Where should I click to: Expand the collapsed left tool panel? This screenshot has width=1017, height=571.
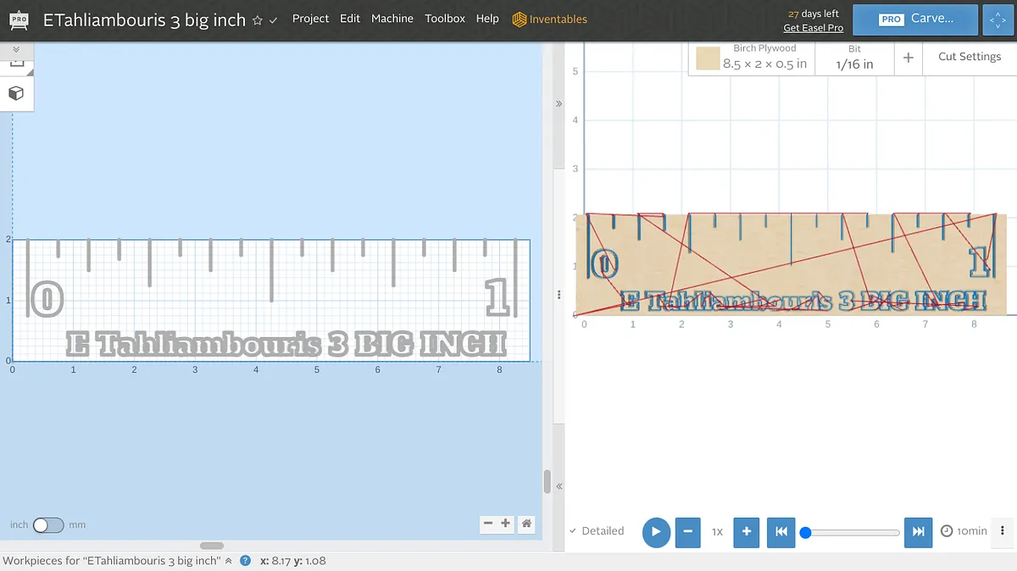[x=16, y=50]
